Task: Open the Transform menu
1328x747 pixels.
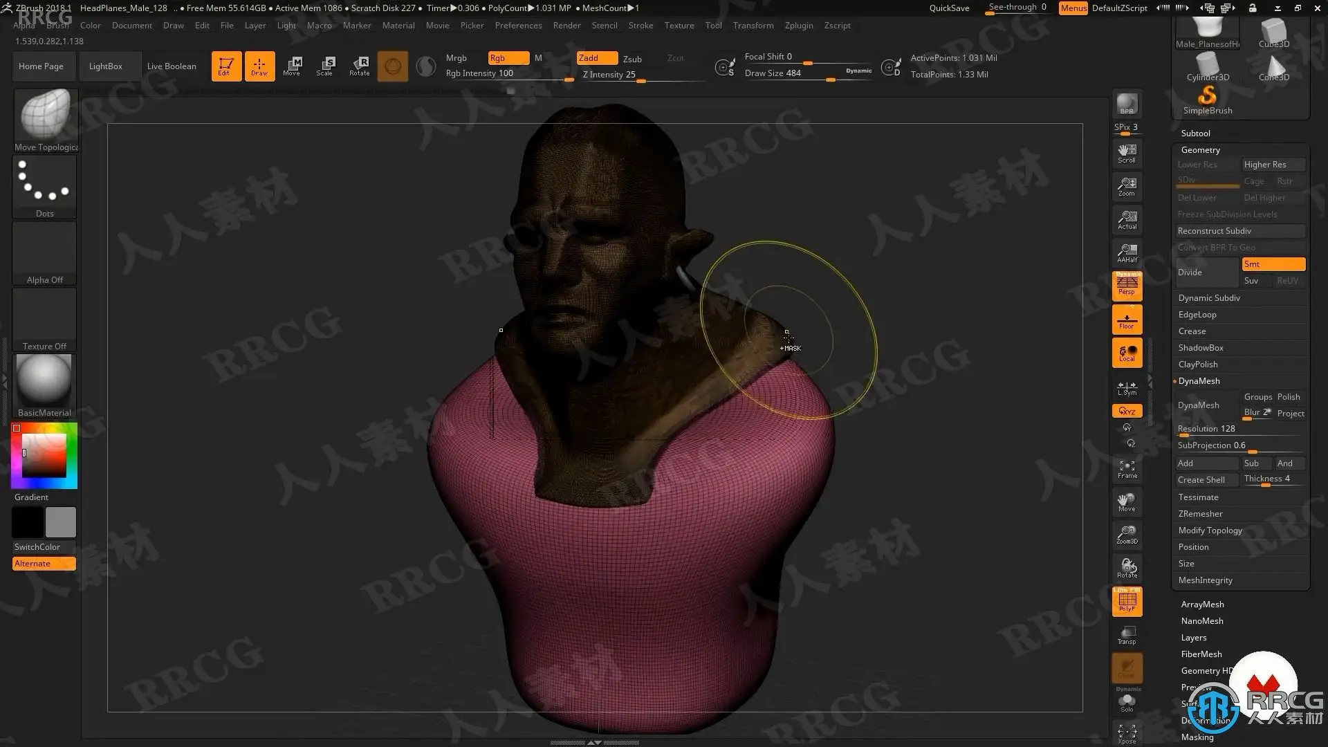Action: coord(753,26)
